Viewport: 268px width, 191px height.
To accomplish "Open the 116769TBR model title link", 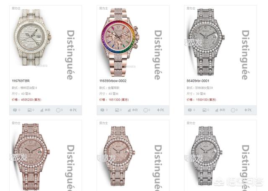I will point(21,81).
